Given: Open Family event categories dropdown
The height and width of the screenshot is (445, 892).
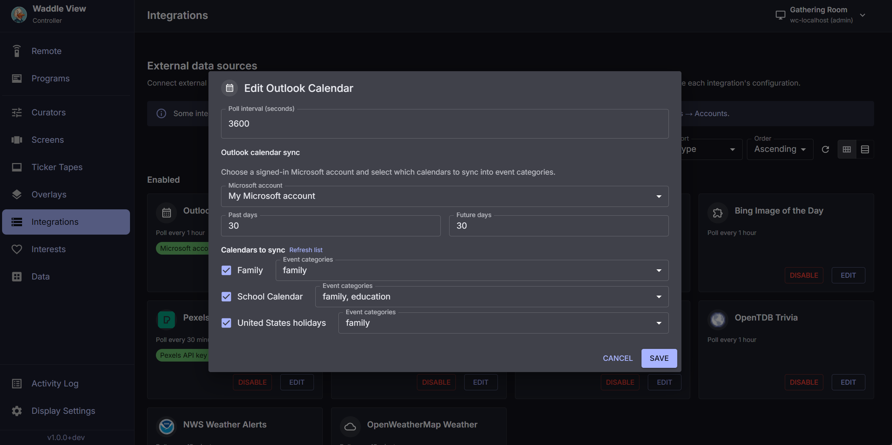Looking at the screenshot, I should [x=472, y=270].
